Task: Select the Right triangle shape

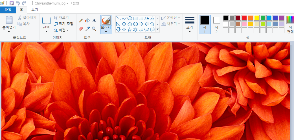Action: pos(119,24)
